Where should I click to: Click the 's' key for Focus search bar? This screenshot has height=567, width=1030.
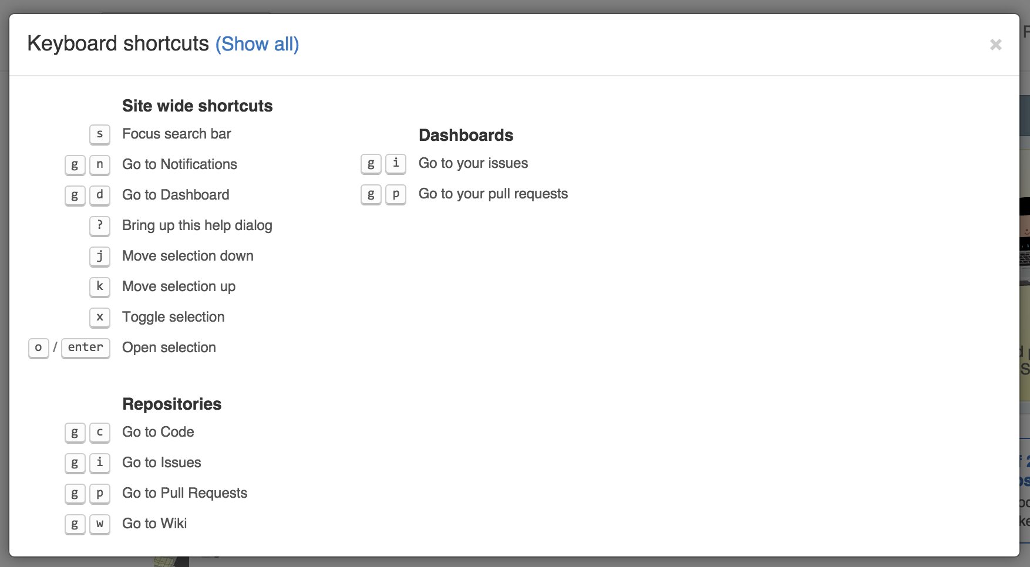[x=100, y=134]
